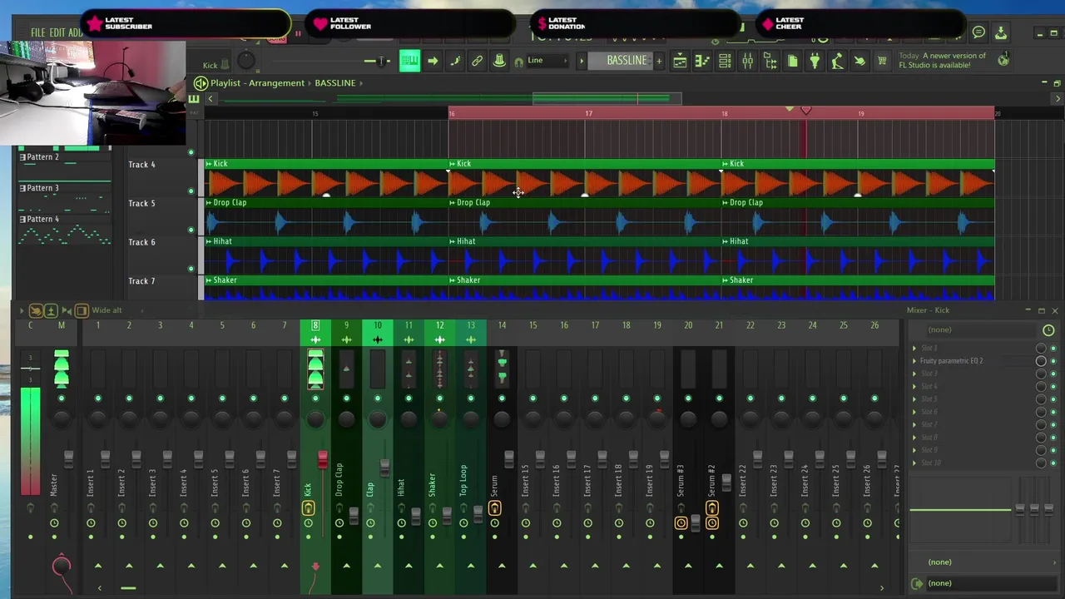The width and height of the screenshot is (1065, 599).
Task: Click the FL Studio update notification icon
Action: 1003,60
